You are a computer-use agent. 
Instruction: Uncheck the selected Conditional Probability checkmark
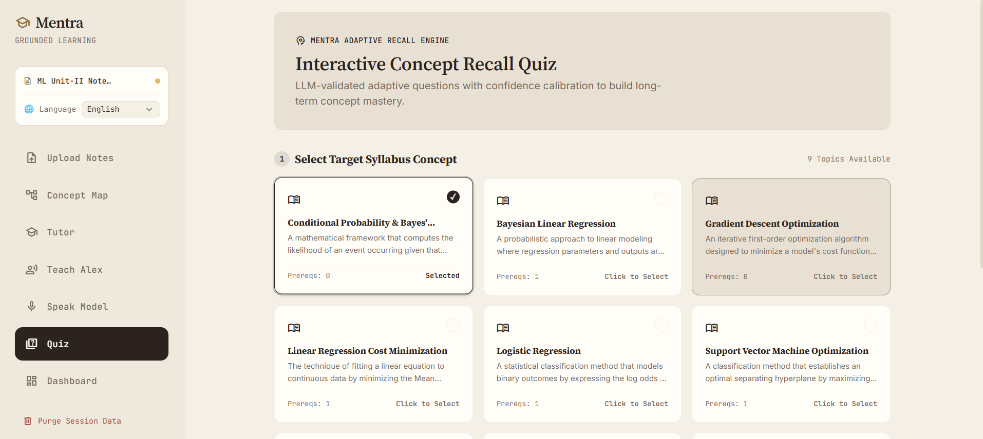(453, 197)
